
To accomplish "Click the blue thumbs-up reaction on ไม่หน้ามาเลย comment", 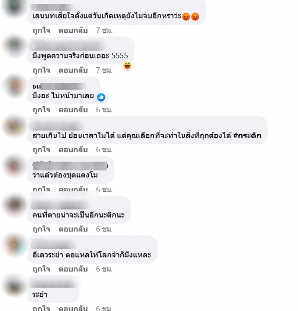I will click(x=101, y=97).
